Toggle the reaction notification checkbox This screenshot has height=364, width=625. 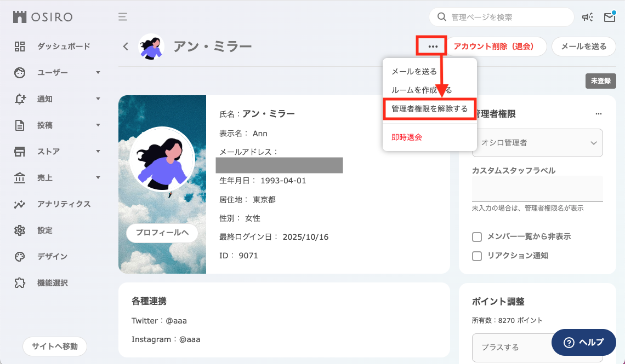[x=477, y=256]
